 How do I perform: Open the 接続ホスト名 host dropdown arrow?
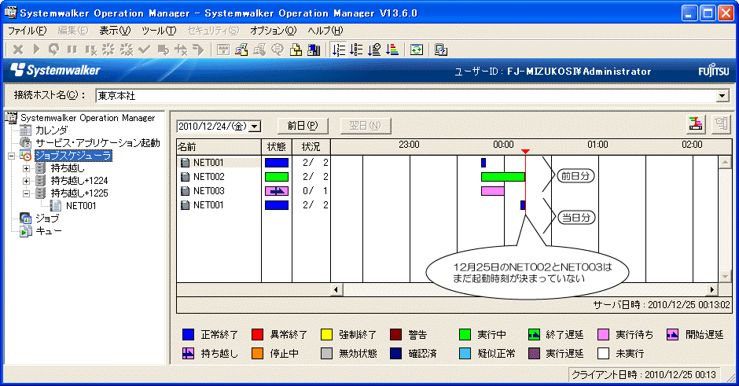pyautogui.click(x=722, y=96)
